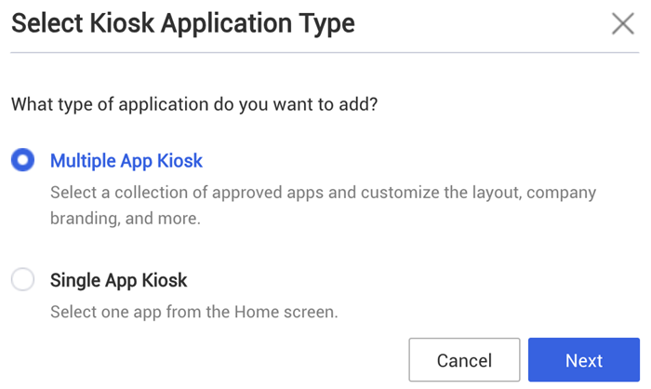Screen dimensions: 651x389
Task: Click the question about application type to add
Action: click(194, 104)
